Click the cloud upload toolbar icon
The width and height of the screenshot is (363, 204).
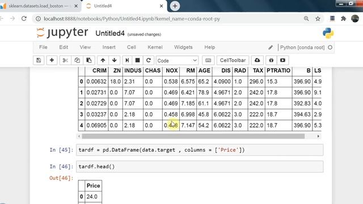tap(257, 61)
